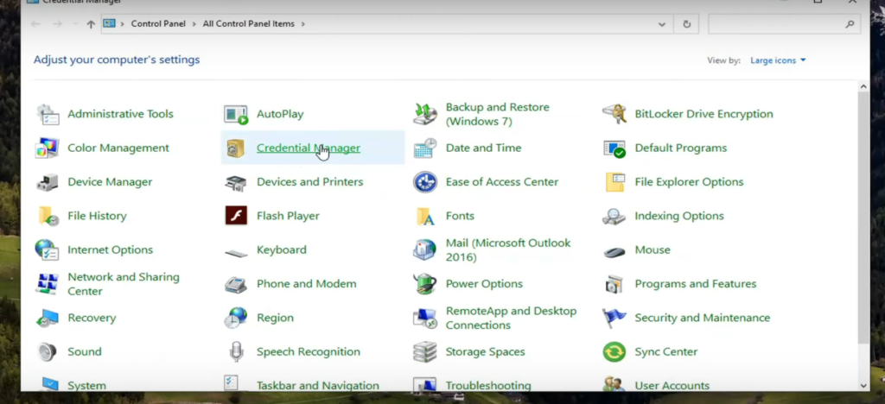Open the Ease of Access Center icon
Screen dimensions: 885x404
click(424, 182)
